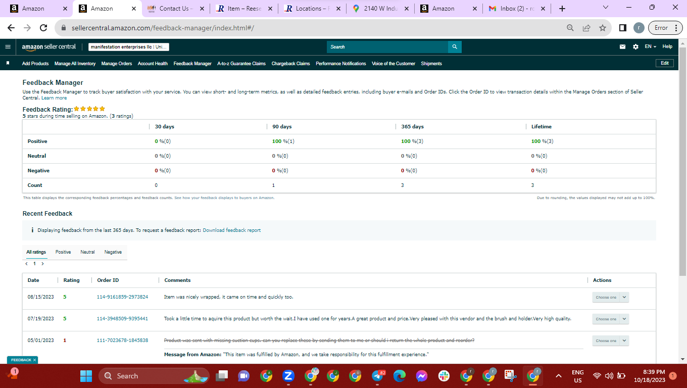
Task: Open Chargeback Claims menu item
Action: pyautogui.click(x=290, y=64)
